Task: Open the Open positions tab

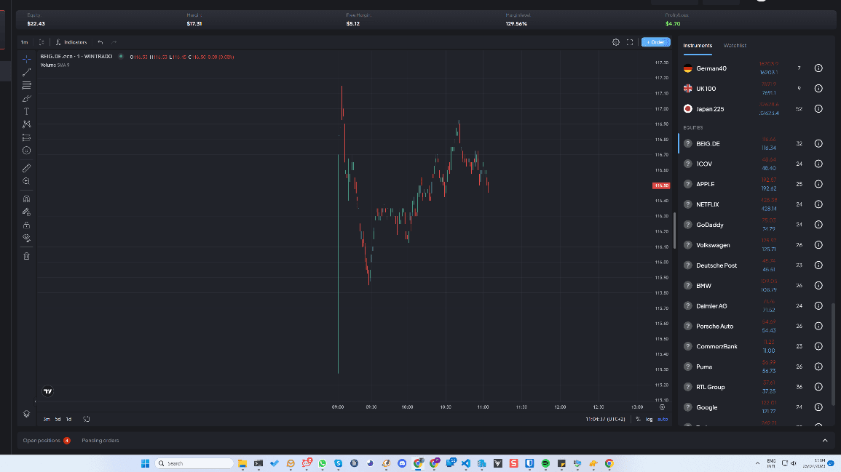Action: tap(46, 441)
